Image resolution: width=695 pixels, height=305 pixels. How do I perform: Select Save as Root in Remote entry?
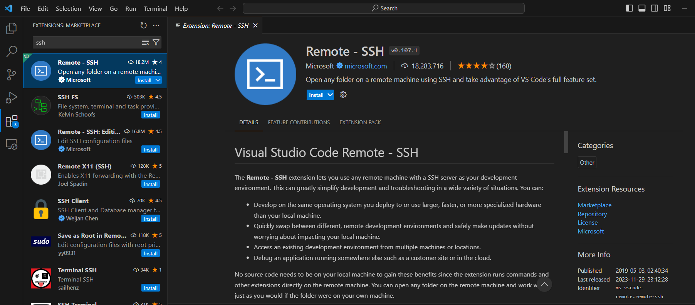tap(95, 244)
